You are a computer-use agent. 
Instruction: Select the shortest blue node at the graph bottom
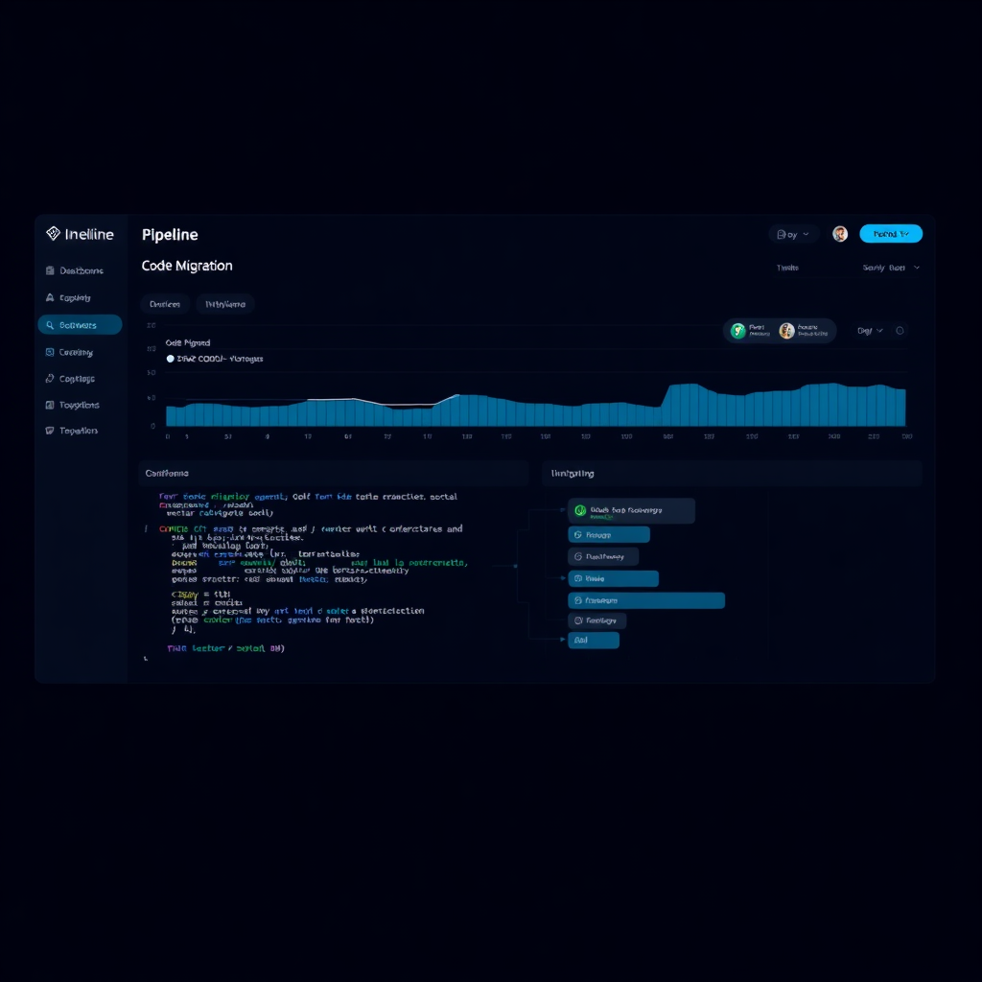[594, 640]
